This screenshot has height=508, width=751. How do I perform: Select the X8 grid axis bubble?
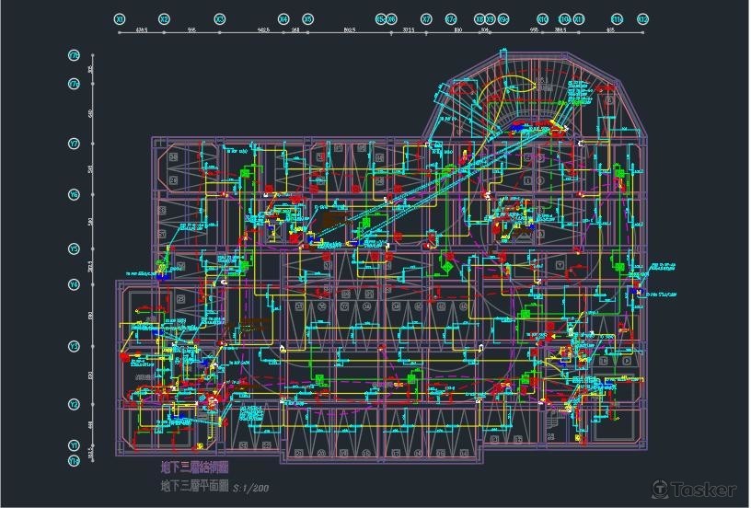(479, 18)
